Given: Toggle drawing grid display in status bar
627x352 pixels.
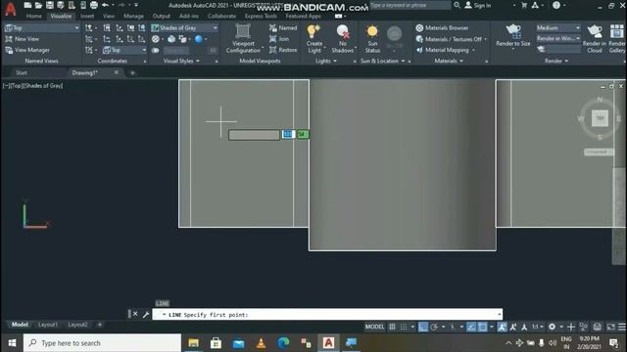Looking at the screenshot, I should [x=392, y=327].
